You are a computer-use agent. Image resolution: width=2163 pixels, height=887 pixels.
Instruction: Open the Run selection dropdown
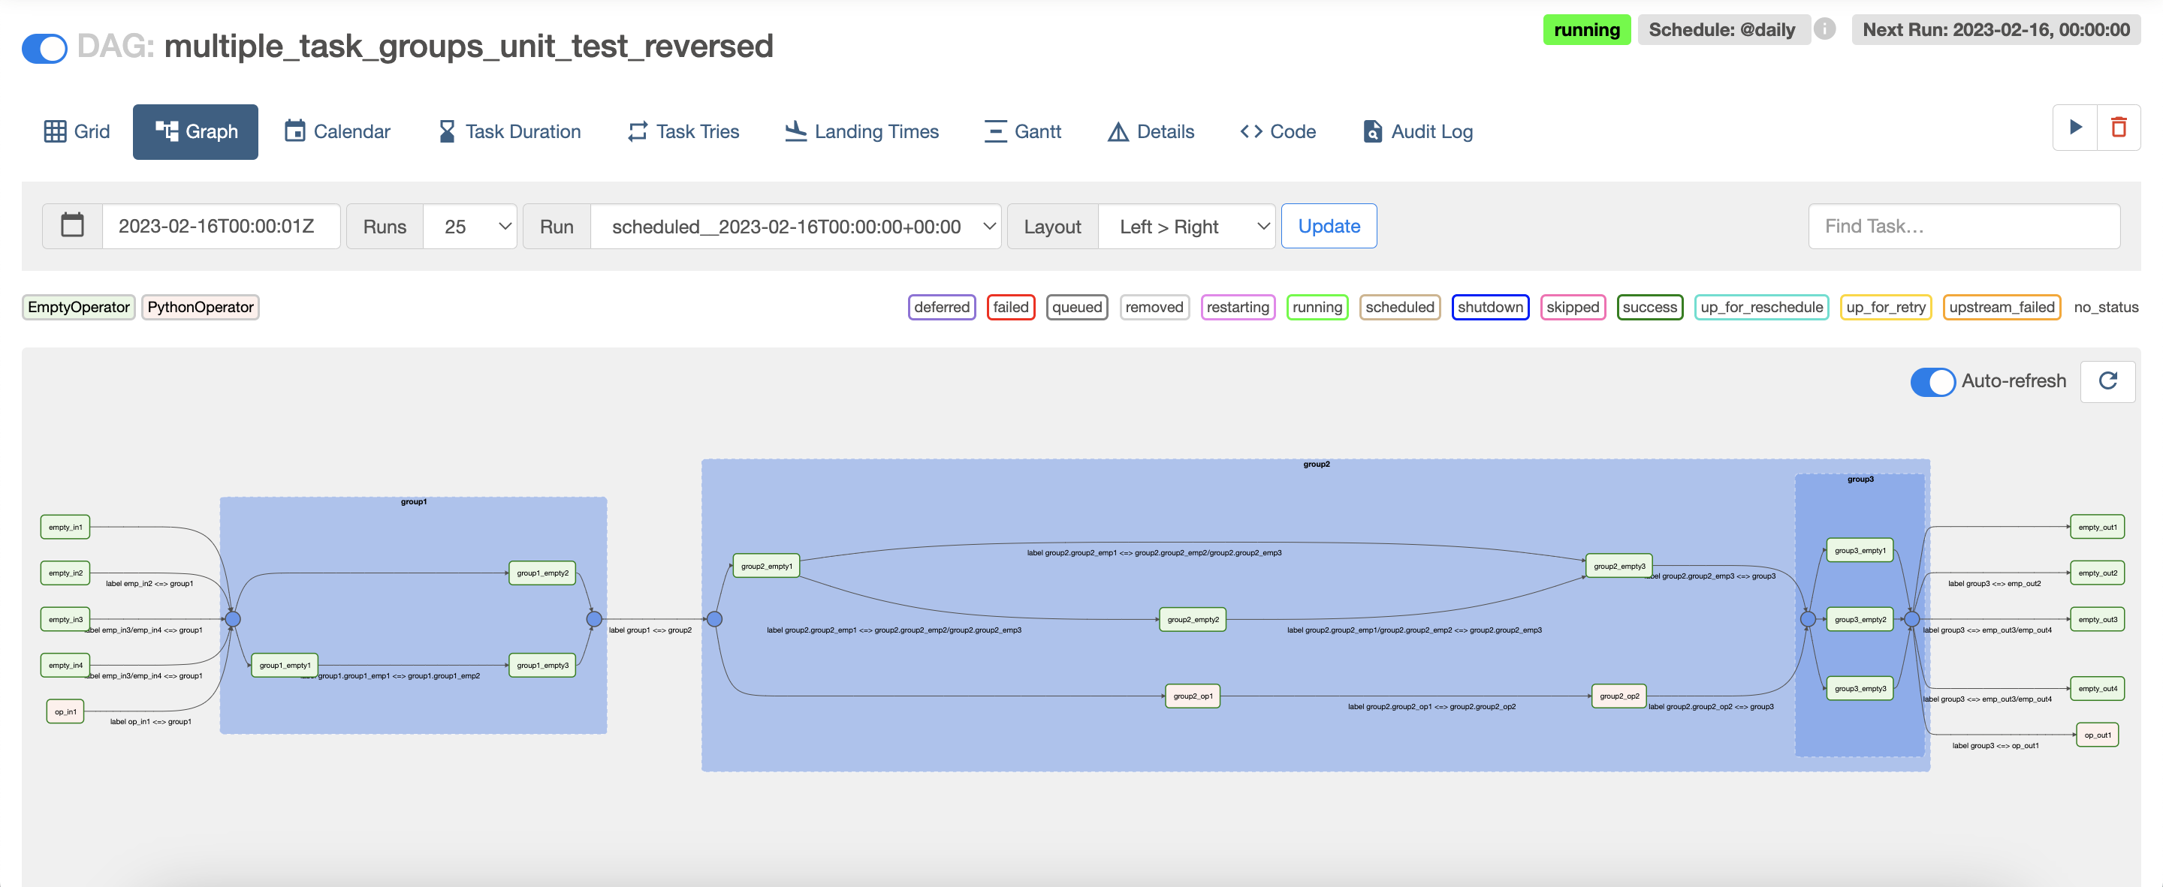click(x=795, y=227)
